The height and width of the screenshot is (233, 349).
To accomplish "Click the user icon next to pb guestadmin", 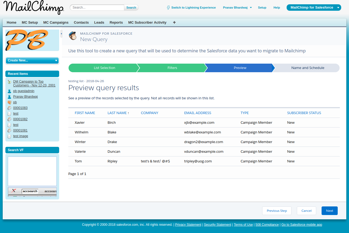I will coord(9,91).
